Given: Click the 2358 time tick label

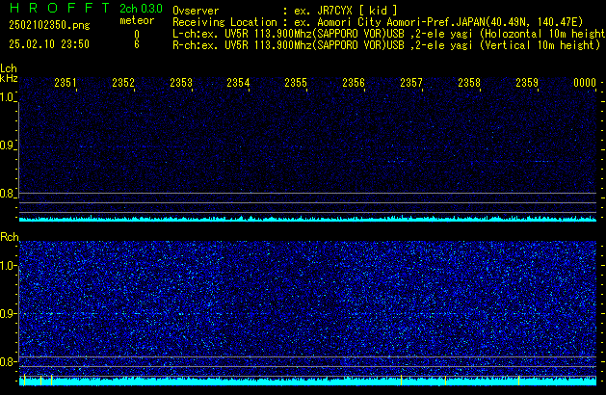Looking at the screenshot, I should point(469,83).
